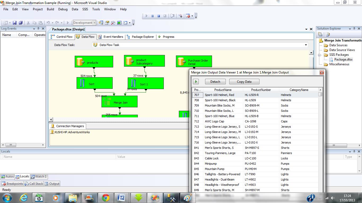The width and height of the screenshot is (362, 203).
Task: Continue data viewer with green play button
Action: tap(196, 82)
